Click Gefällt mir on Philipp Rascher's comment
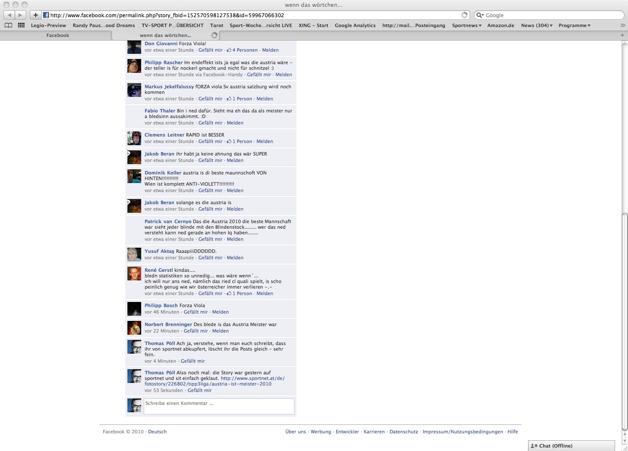 (x=259, y=75)
